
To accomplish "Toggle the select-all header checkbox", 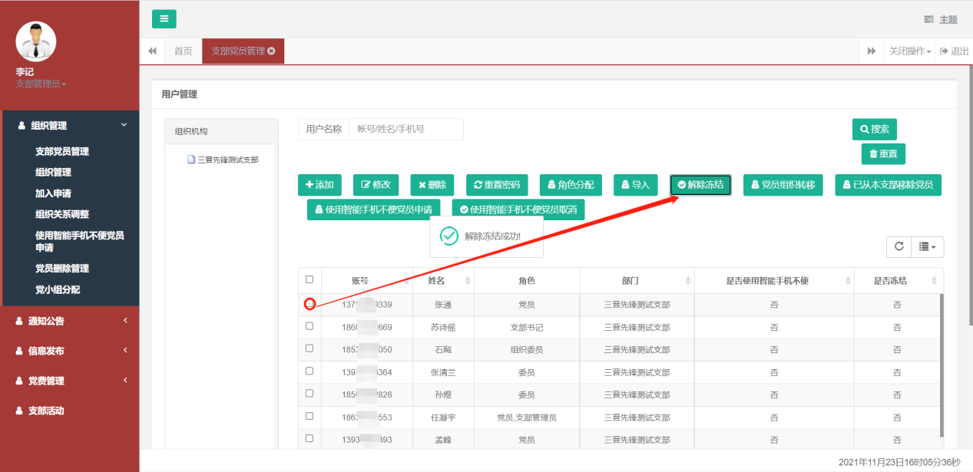I will (309, 280).
